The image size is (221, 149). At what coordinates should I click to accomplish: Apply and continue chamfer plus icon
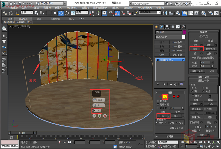pyautogui.click(x=100, y=116)
